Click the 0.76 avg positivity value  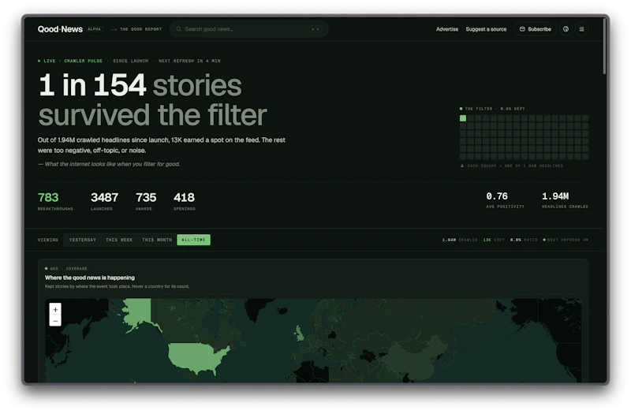point(497,196)
